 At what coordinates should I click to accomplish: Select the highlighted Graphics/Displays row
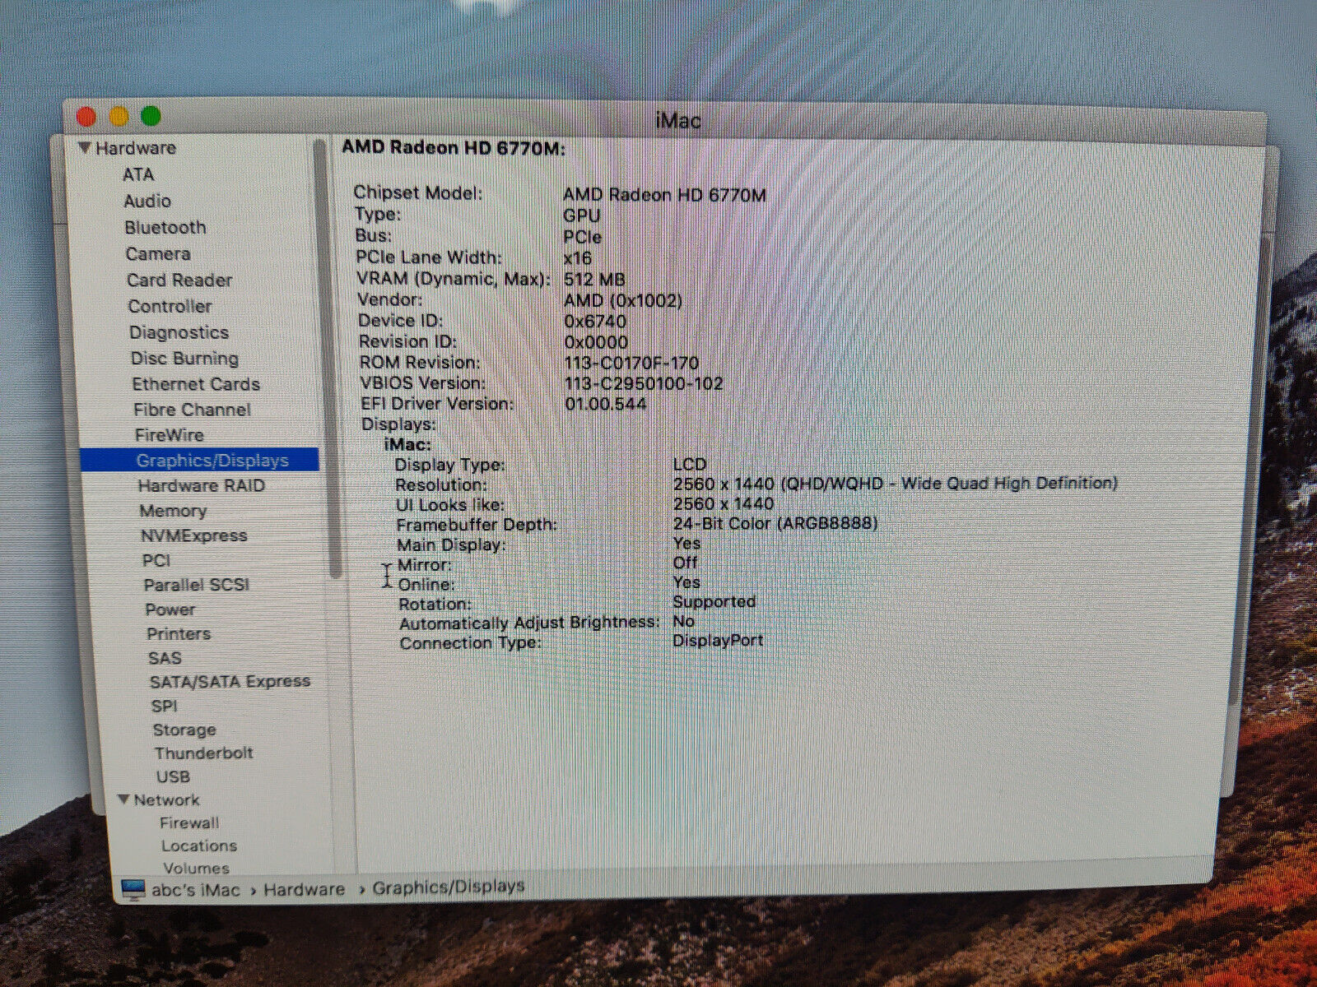click(x=199, y=460)
